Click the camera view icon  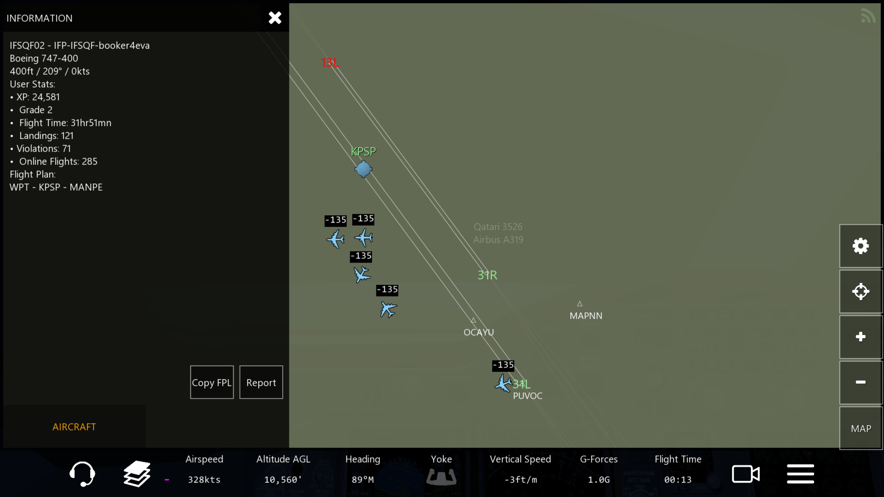pyautogui.click(x=746, y=474)
